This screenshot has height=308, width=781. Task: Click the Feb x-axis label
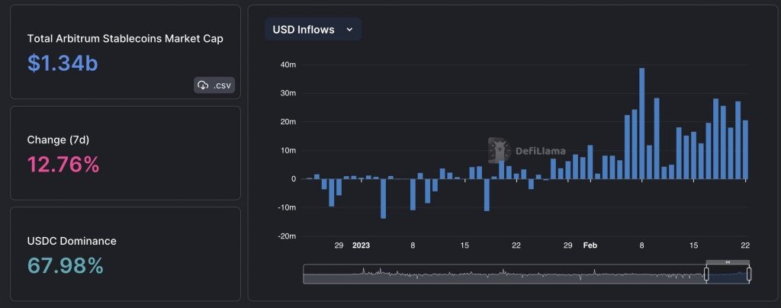pyautogui.click(x=590, y=245)
